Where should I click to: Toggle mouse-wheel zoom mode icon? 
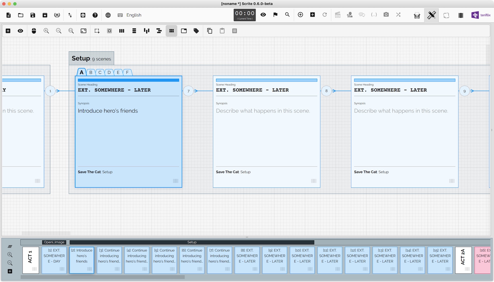(x=34, y=31)
